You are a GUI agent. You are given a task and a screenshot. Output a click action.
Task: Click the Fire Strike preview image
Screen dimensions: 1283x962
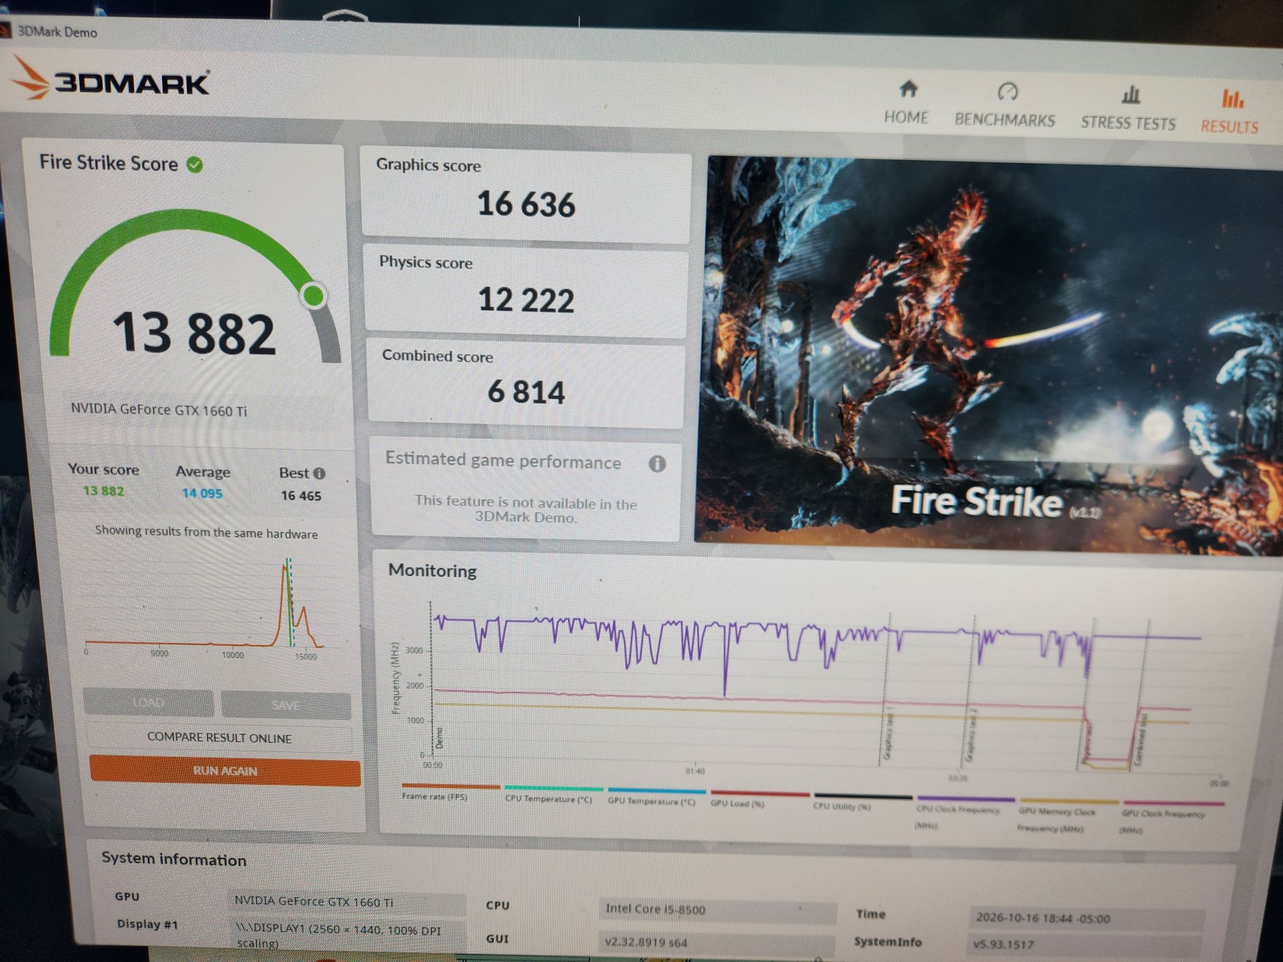[990, 355]
